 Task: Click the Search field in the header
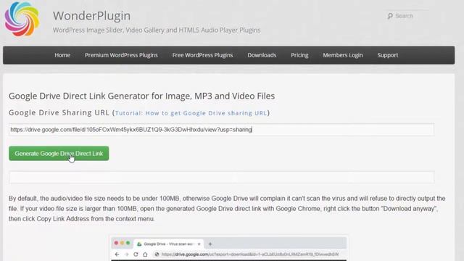point(408,16)
